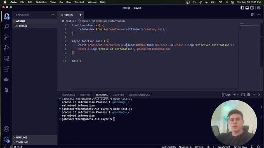This screenshot has width=264, height=148.
Task: Toggle primary side bar layout icon
Action: [x=242, y=8]
